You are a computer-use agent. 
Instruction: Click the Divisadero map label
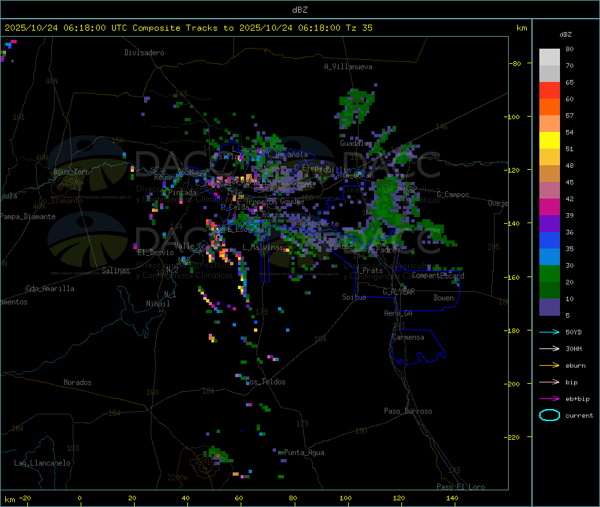(144, 53)
